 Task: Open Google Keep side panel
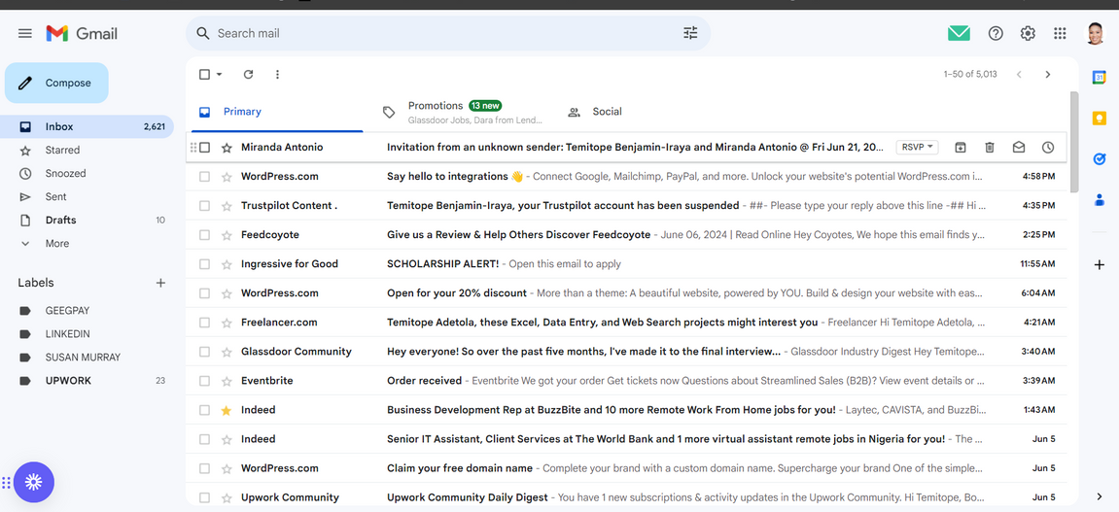point(1099,119)
